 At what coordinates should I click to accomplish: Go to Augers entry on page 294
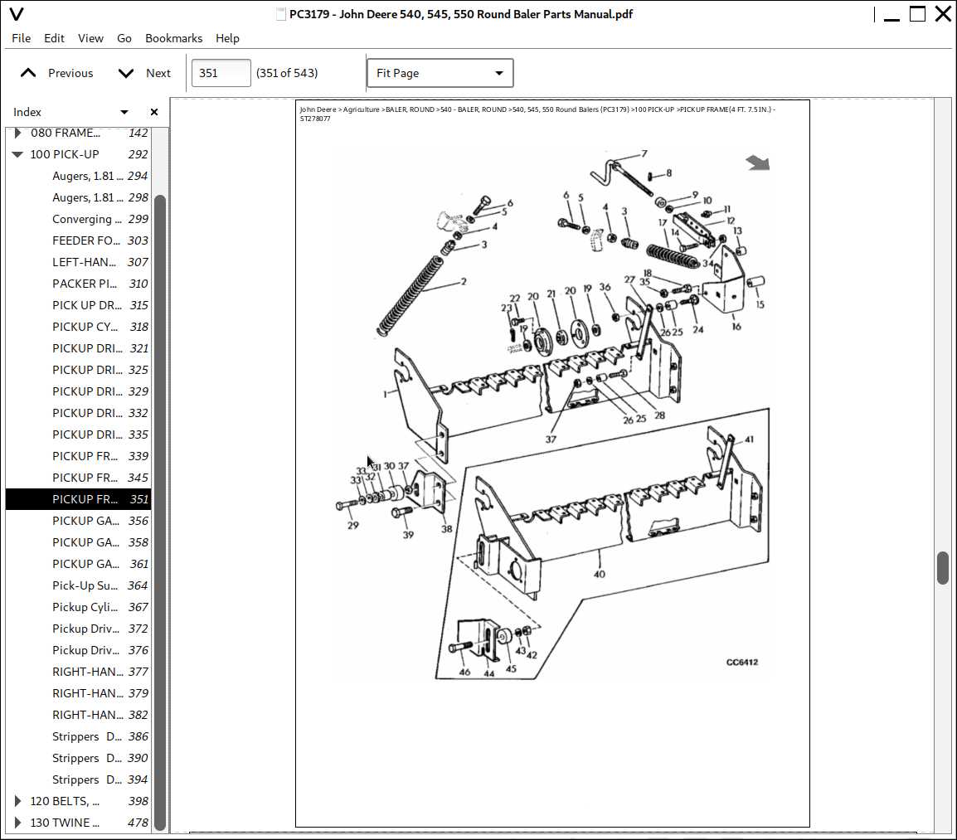point(78,176)
